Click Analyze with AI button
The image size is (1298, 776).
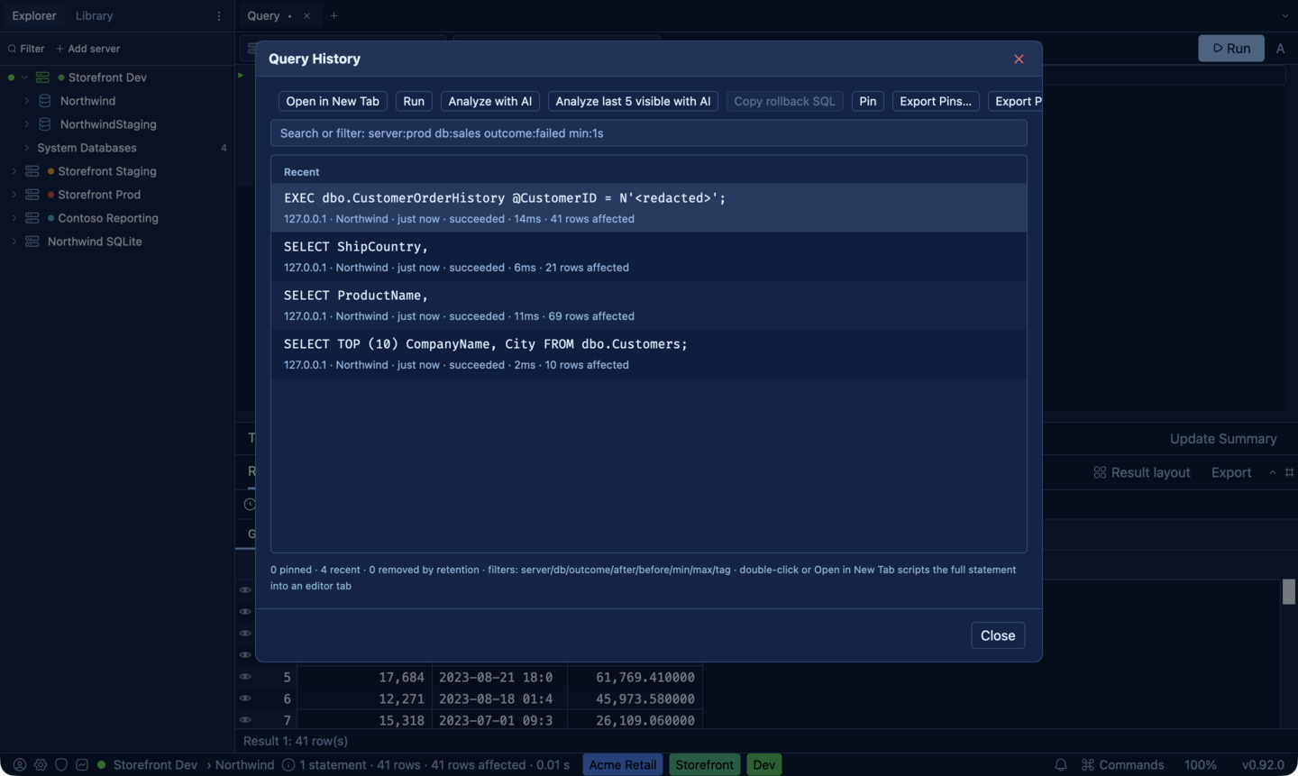point(490,101)
